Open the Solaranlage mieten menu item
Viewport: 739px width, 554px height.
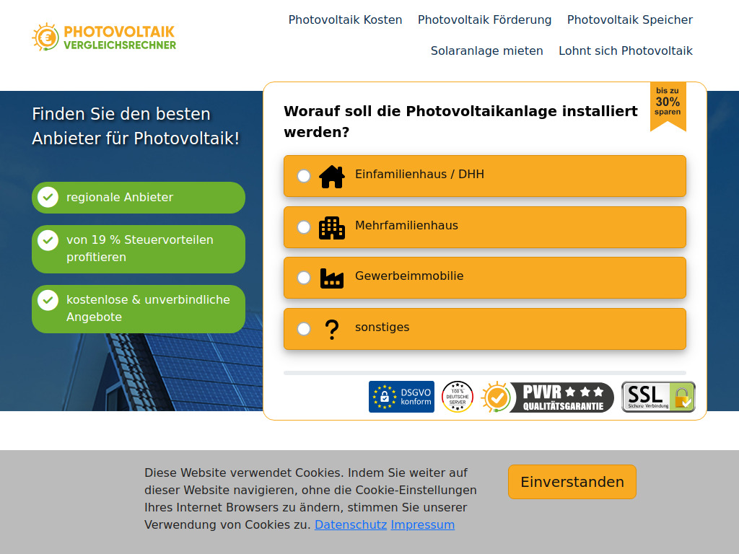[486, 50]
